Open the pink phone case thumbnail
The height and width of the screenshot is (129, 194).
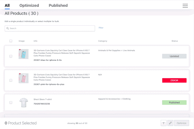(x=24, y=78)
